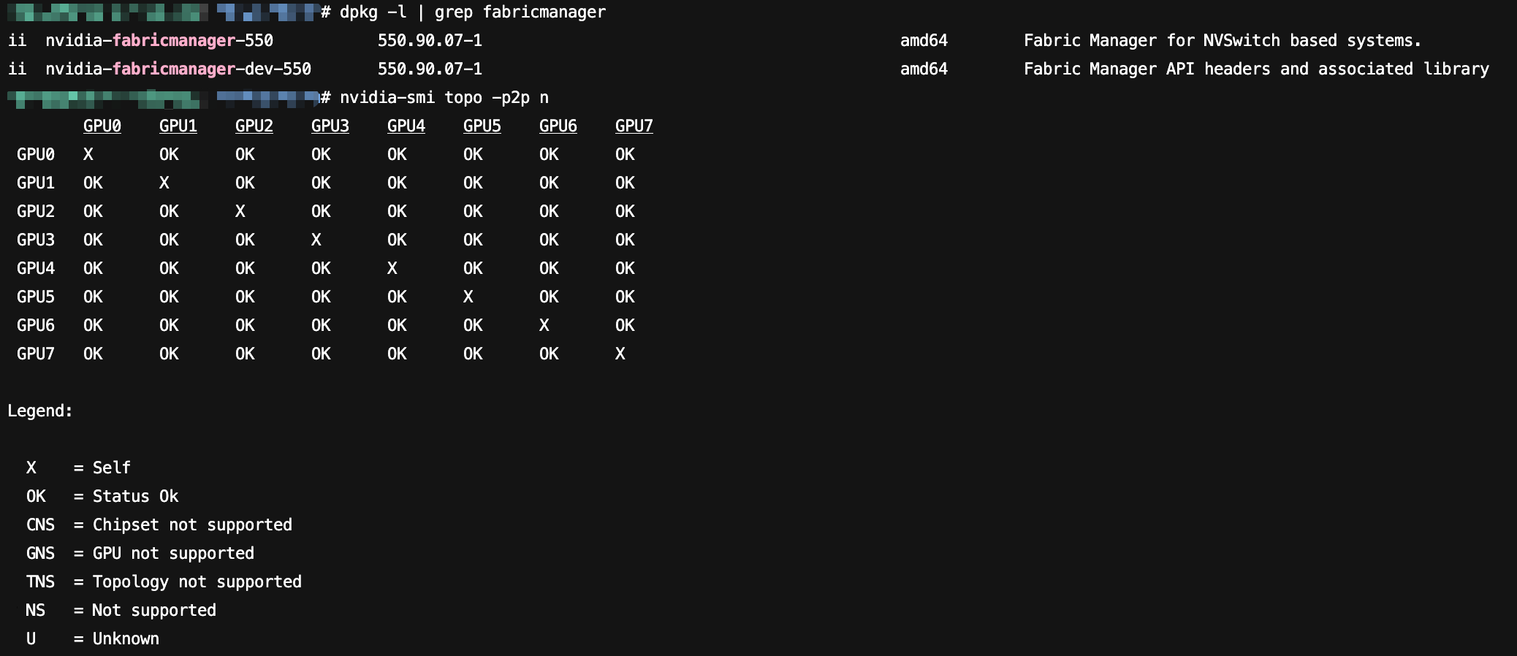Click the Status Ok legend description
Image resolution: width=1517 pixels, height=656 pixels.
tap(135, 497)
